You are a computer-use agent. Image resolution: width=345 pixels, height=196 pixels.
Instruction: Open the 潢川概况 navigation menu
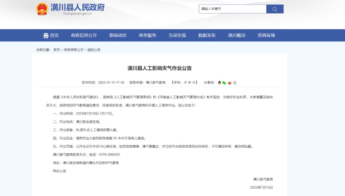236,35
